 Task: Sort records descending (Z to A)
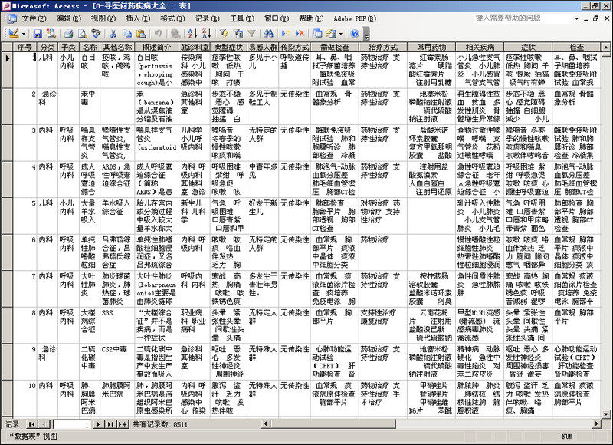pos(206,34)
